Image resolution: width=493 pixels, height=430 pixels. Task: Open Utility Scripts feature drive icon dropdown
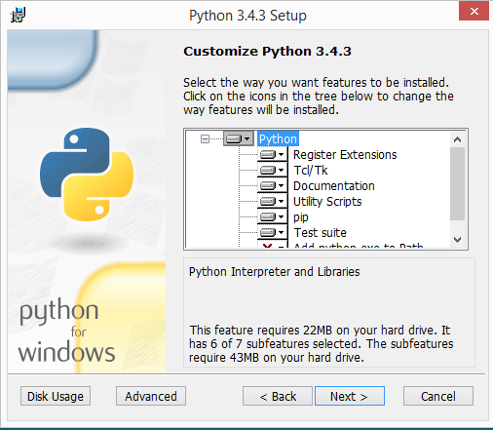273,201
